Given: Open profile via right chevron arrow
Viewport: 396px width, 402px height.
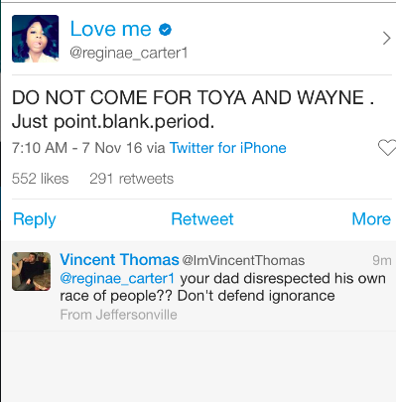Looking at the screenshot, I should (x=386, y=39).
